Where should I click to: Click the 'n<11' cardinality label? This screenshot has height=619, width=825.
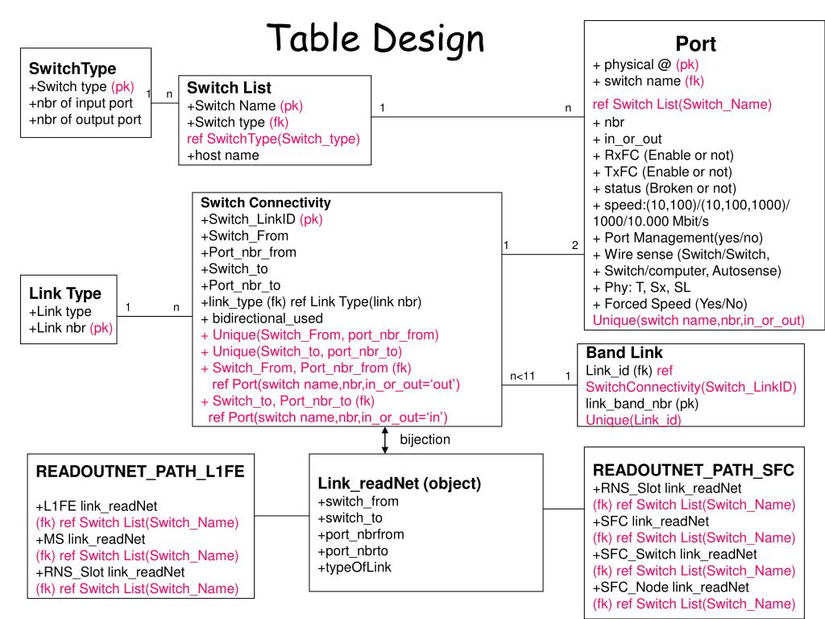[x=522, y=376]
